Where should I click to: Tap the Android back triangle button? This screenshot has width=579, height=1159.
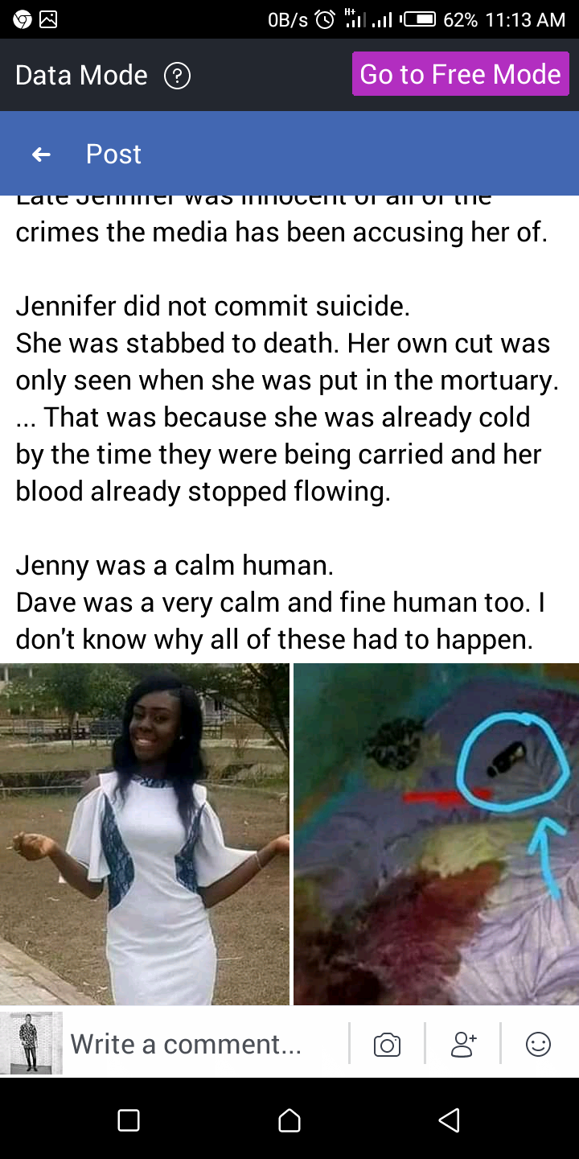click(x=450, y=1120)
